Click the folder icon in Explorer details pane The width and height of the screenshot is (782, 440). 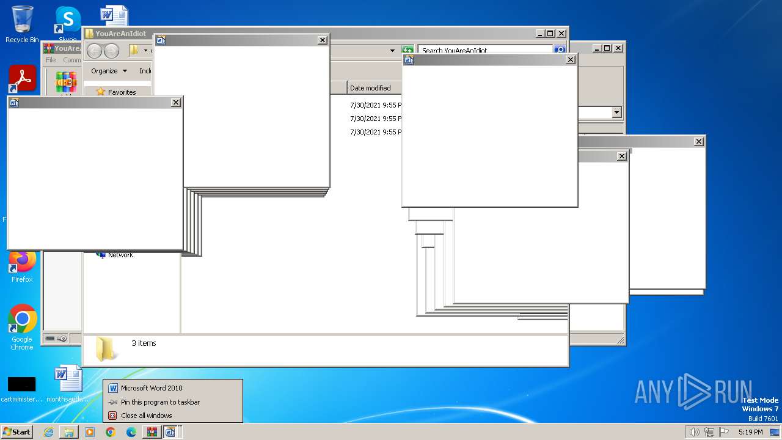[x=106, y=349]
